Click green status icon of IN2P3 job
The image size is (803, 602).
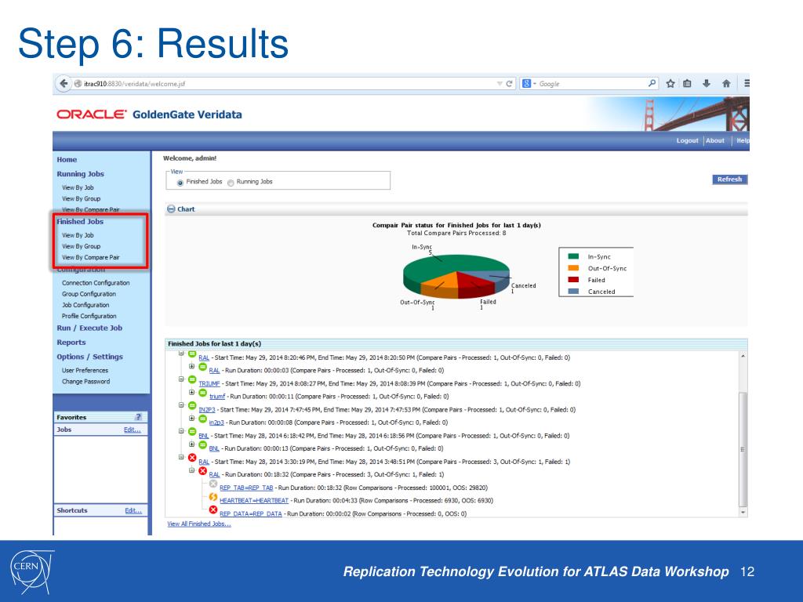tap(192, 406)
